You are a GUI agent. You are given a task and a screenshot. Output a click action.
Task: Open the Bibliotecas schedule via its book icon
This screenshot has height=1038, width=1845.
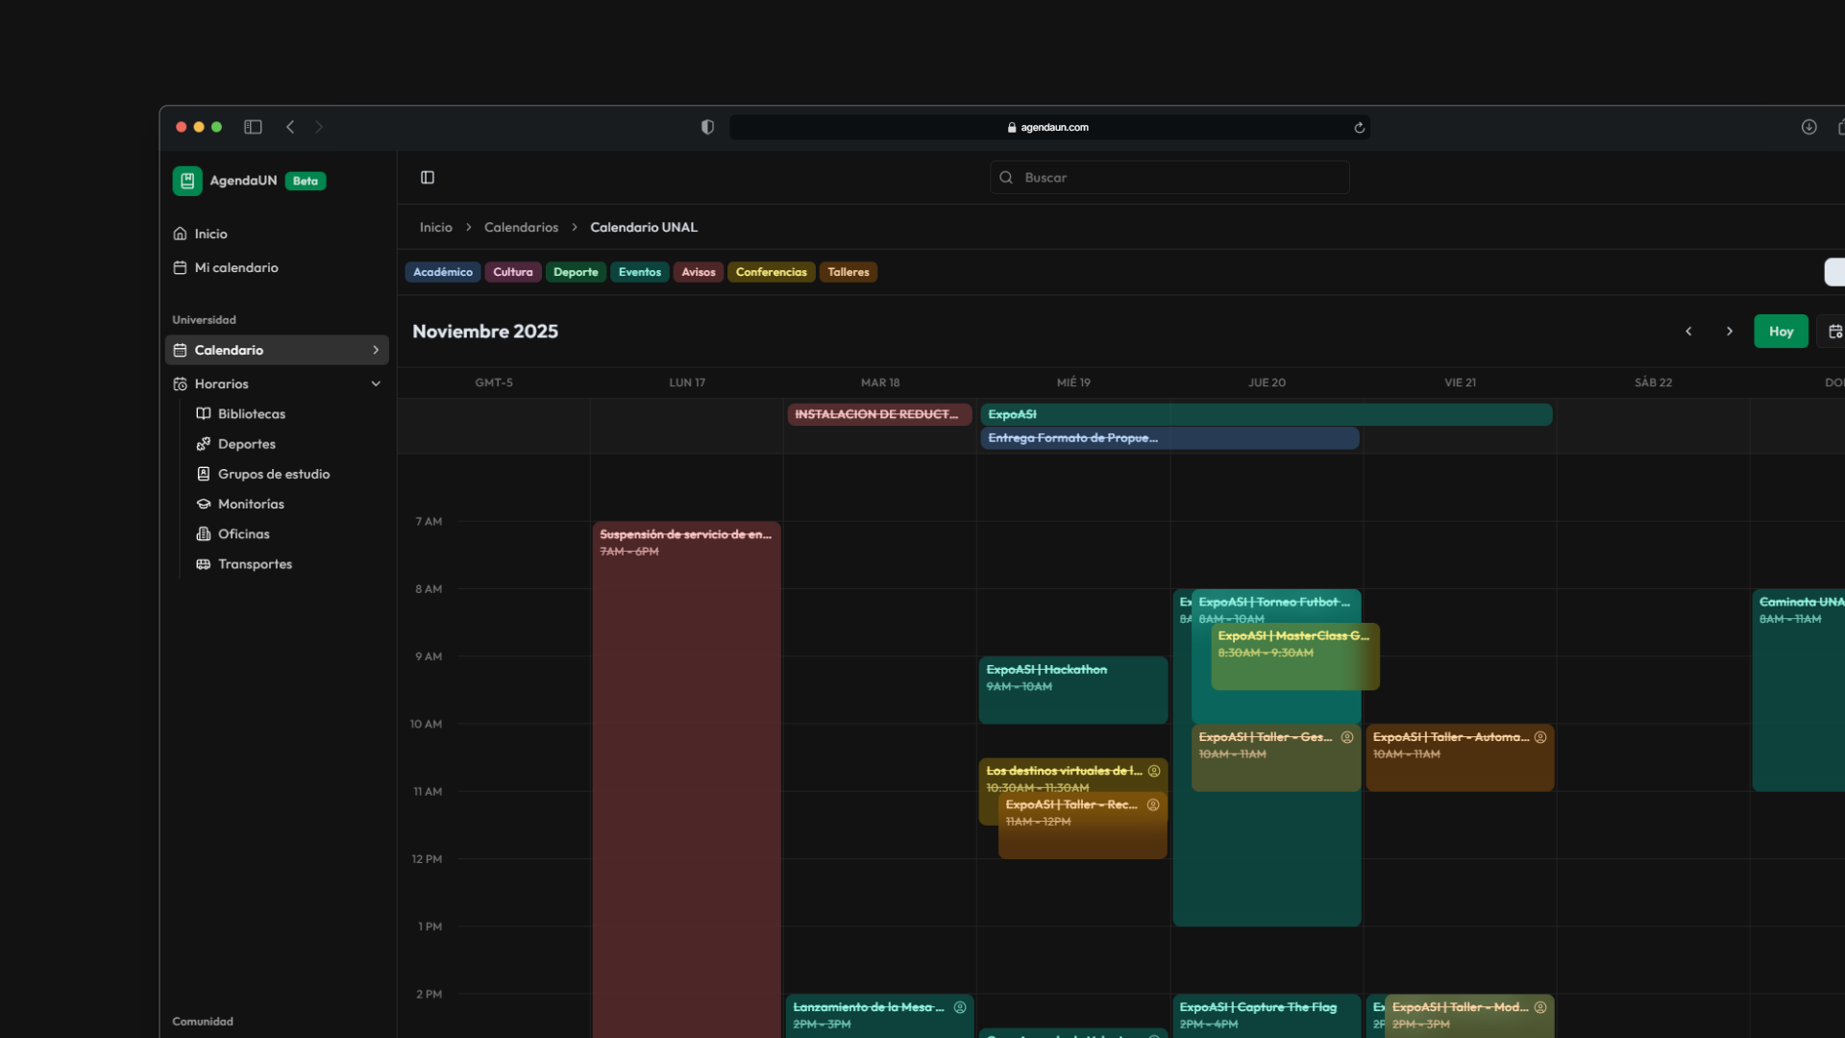pos(204,413)
